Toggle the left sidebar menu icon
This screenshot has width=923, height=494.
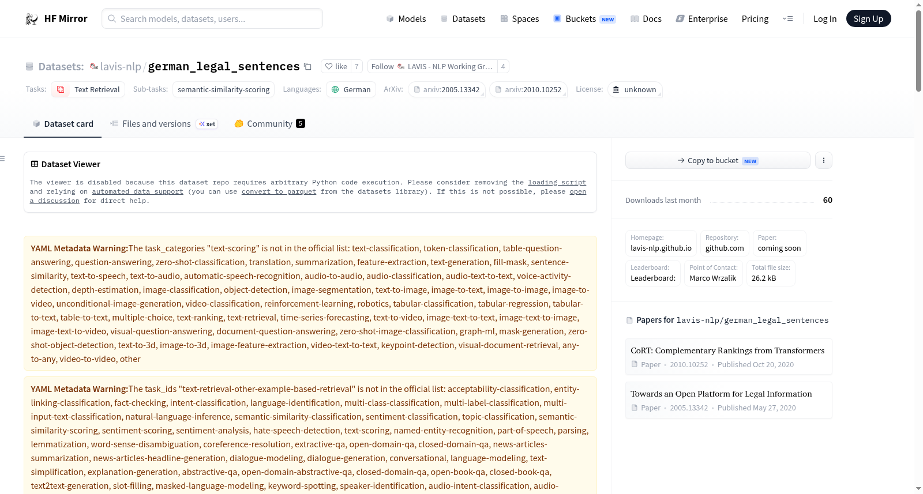coord(2,159)
